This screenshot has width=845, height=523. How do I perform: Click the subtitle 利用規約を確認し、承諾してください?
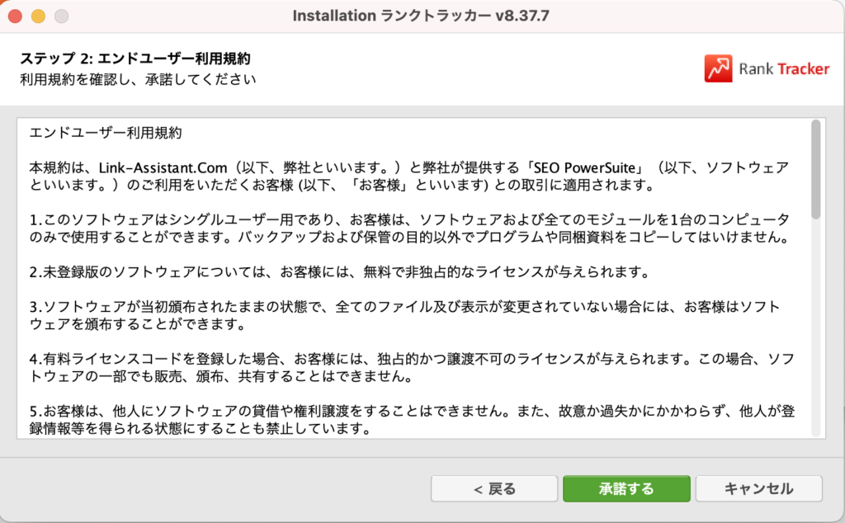(x=138, y=80)
